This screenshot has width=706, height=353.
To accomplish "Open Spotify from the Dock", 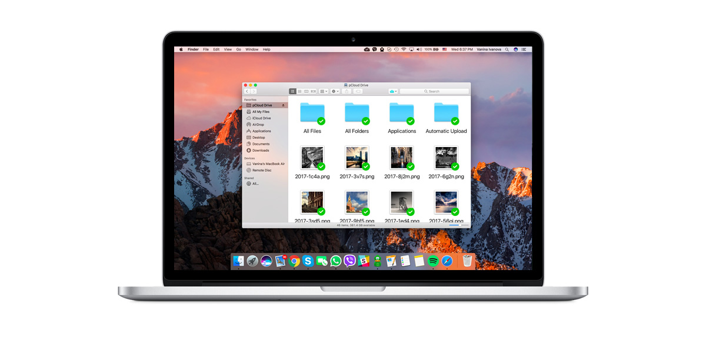I will (433, 261).
